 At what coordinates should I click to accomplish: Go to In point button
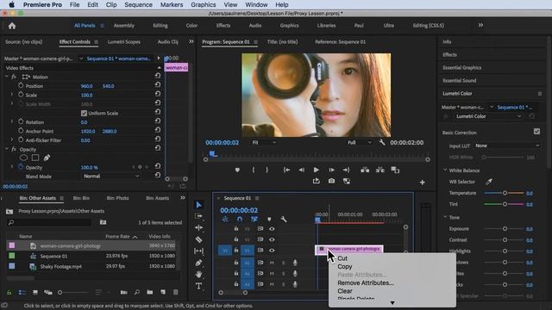pyautogui.click(x=286, y=170)
